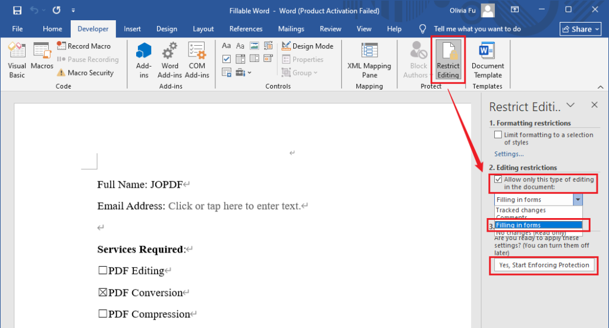This screenshot has height=328, width=609.
Task: Open Word Add-ins dialog
Action: (169, 60)
